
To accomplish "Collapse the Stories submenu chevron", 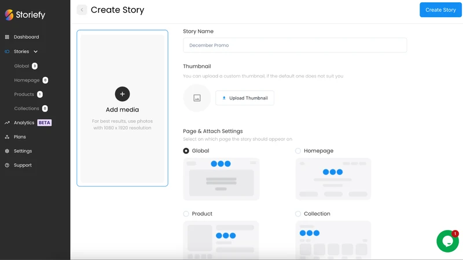I will (35, 51).
